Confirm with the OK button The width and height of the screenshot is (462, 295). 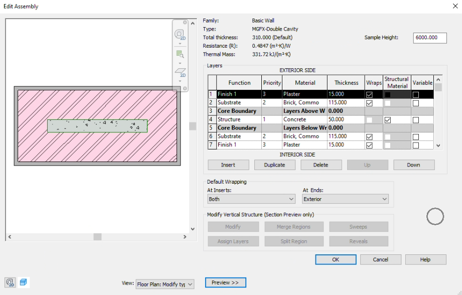tap(336, 260)
